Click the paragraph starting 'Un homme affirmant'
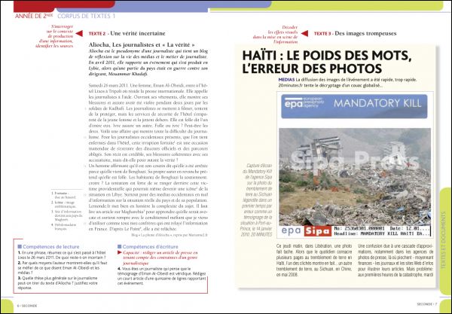 (x=148, y=197)
